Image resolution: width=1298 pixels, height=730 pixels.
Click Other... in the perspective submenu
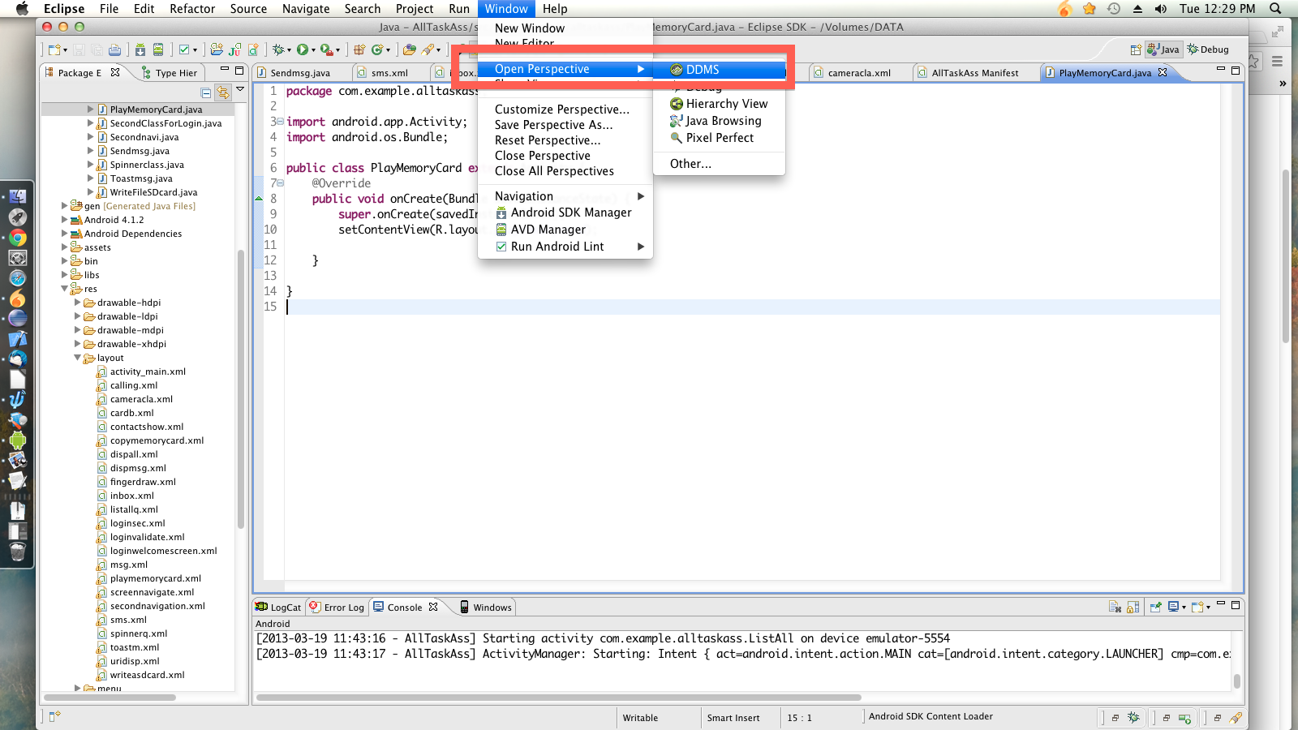tap(720, 164)
